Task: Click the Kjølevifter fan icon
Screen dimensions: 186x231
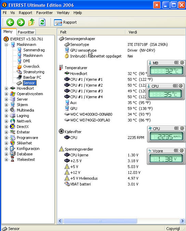Action: pos(61,131)
